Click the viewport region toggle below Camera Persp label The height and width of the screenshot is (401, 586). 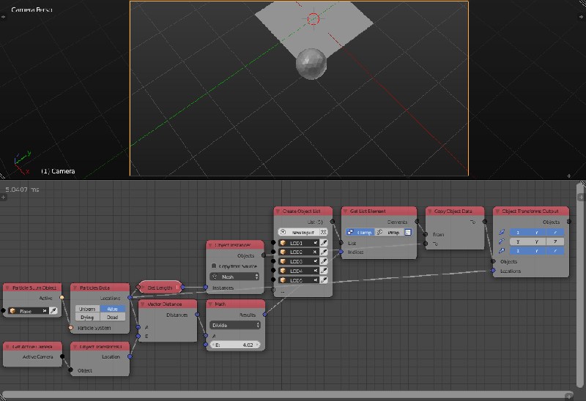pyautogui.click(x=4, y=16)
